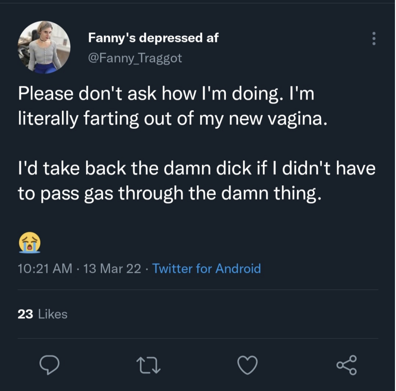396x391 pixels.
Task: Click the "13 Mar 22" date
Action: pyautogui.click(x=112, y=268)
